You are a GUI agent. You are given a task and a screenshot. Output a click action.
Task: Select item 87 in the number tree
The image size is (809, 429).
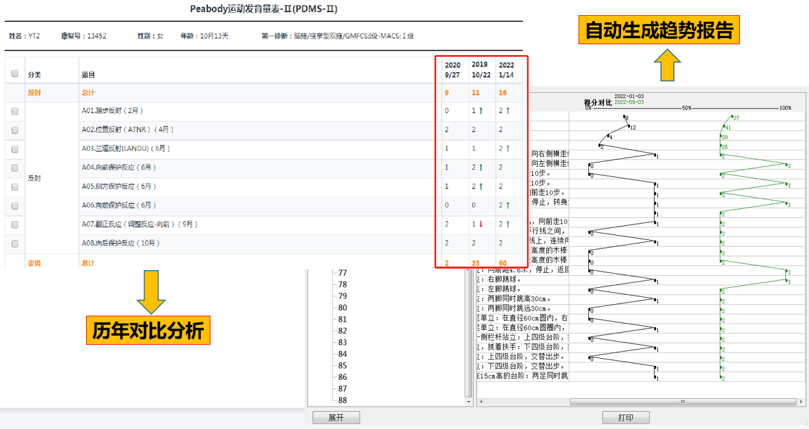[343, 388]
